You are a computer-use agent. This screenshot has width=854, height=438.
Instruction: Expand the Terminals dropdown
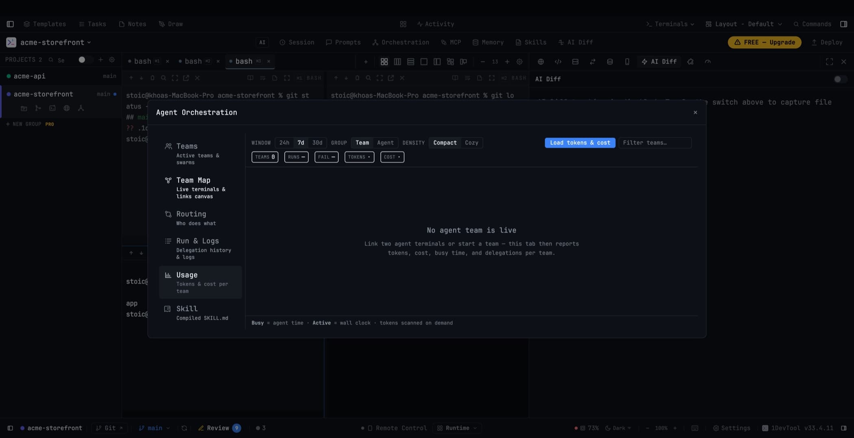[x=670, y=24]
